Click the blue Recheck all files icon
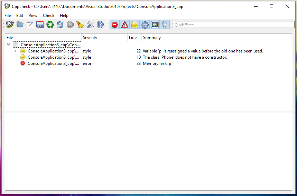This screenshot has height=196, width=297. point(60,24)
